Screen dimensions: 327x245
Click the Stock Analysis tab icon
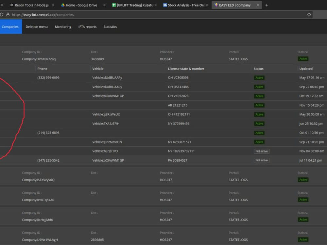click(x=165, y=5)
